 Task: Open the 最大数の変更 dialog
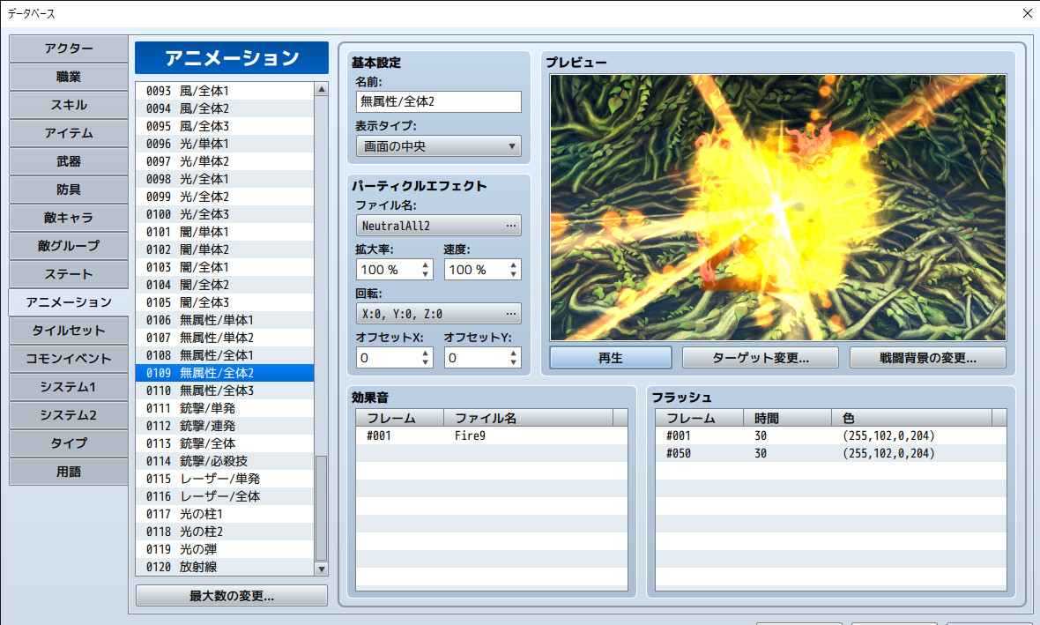point(230,595)
